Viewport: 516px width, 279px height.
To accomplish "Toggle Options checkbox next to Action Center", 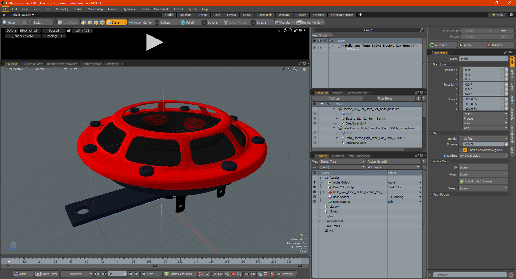I will [157, 23].
